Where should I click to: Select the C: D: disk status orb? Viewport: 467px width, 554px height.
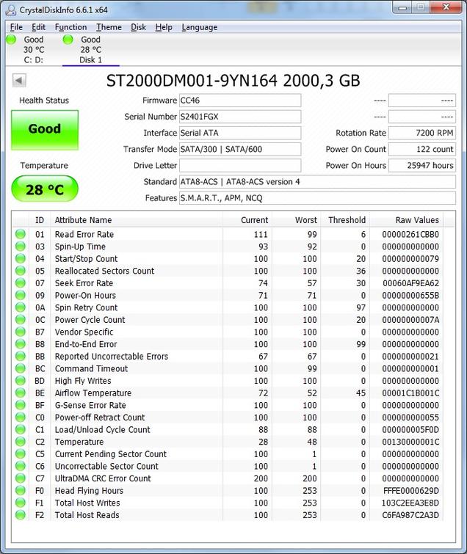[x=11, y=40]
